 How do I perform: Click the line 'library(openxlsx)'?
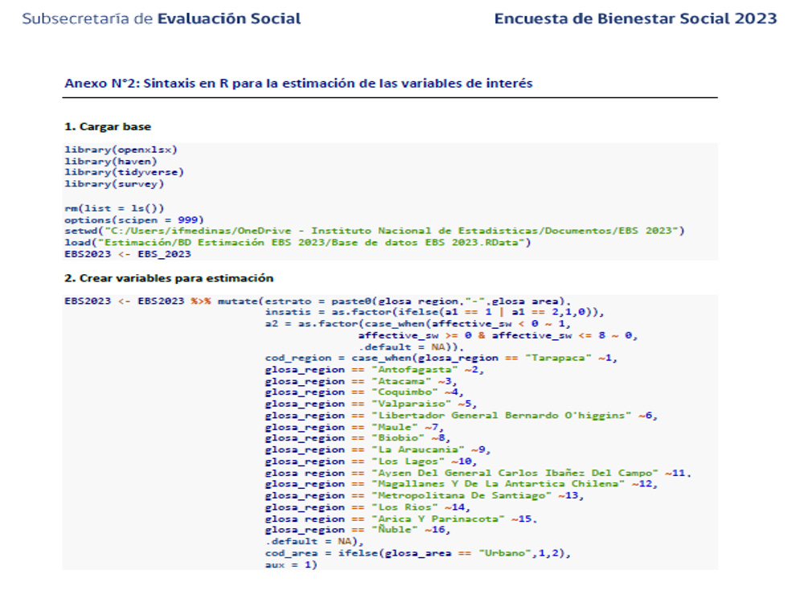coord(121,150)
